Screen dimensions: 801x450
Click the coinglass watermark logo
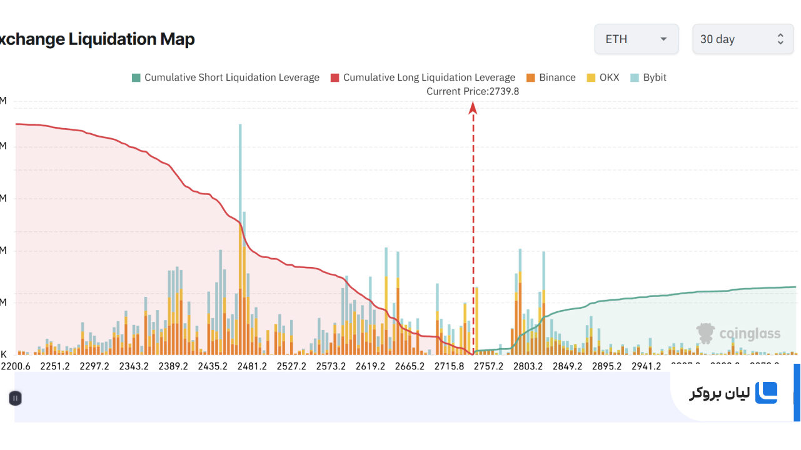738,333
